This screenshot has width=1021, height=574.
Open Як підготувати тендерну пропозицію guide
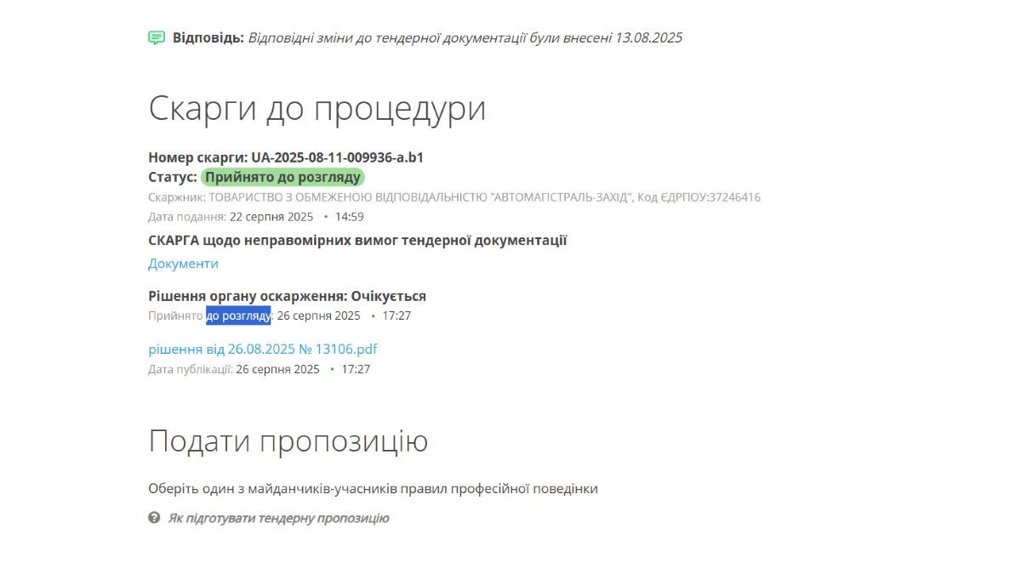278,518
